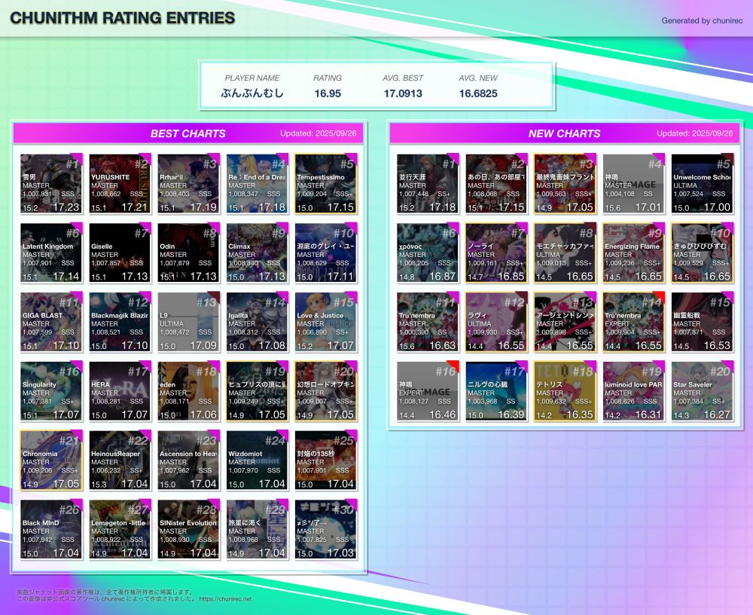753x615 pixels.
Task: Select the L9 ULTIMA card
Action: [x=189, y=322]
